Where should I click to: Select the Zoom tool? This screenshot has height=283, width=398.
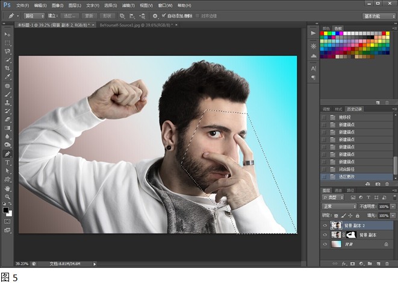pos(7,197)
